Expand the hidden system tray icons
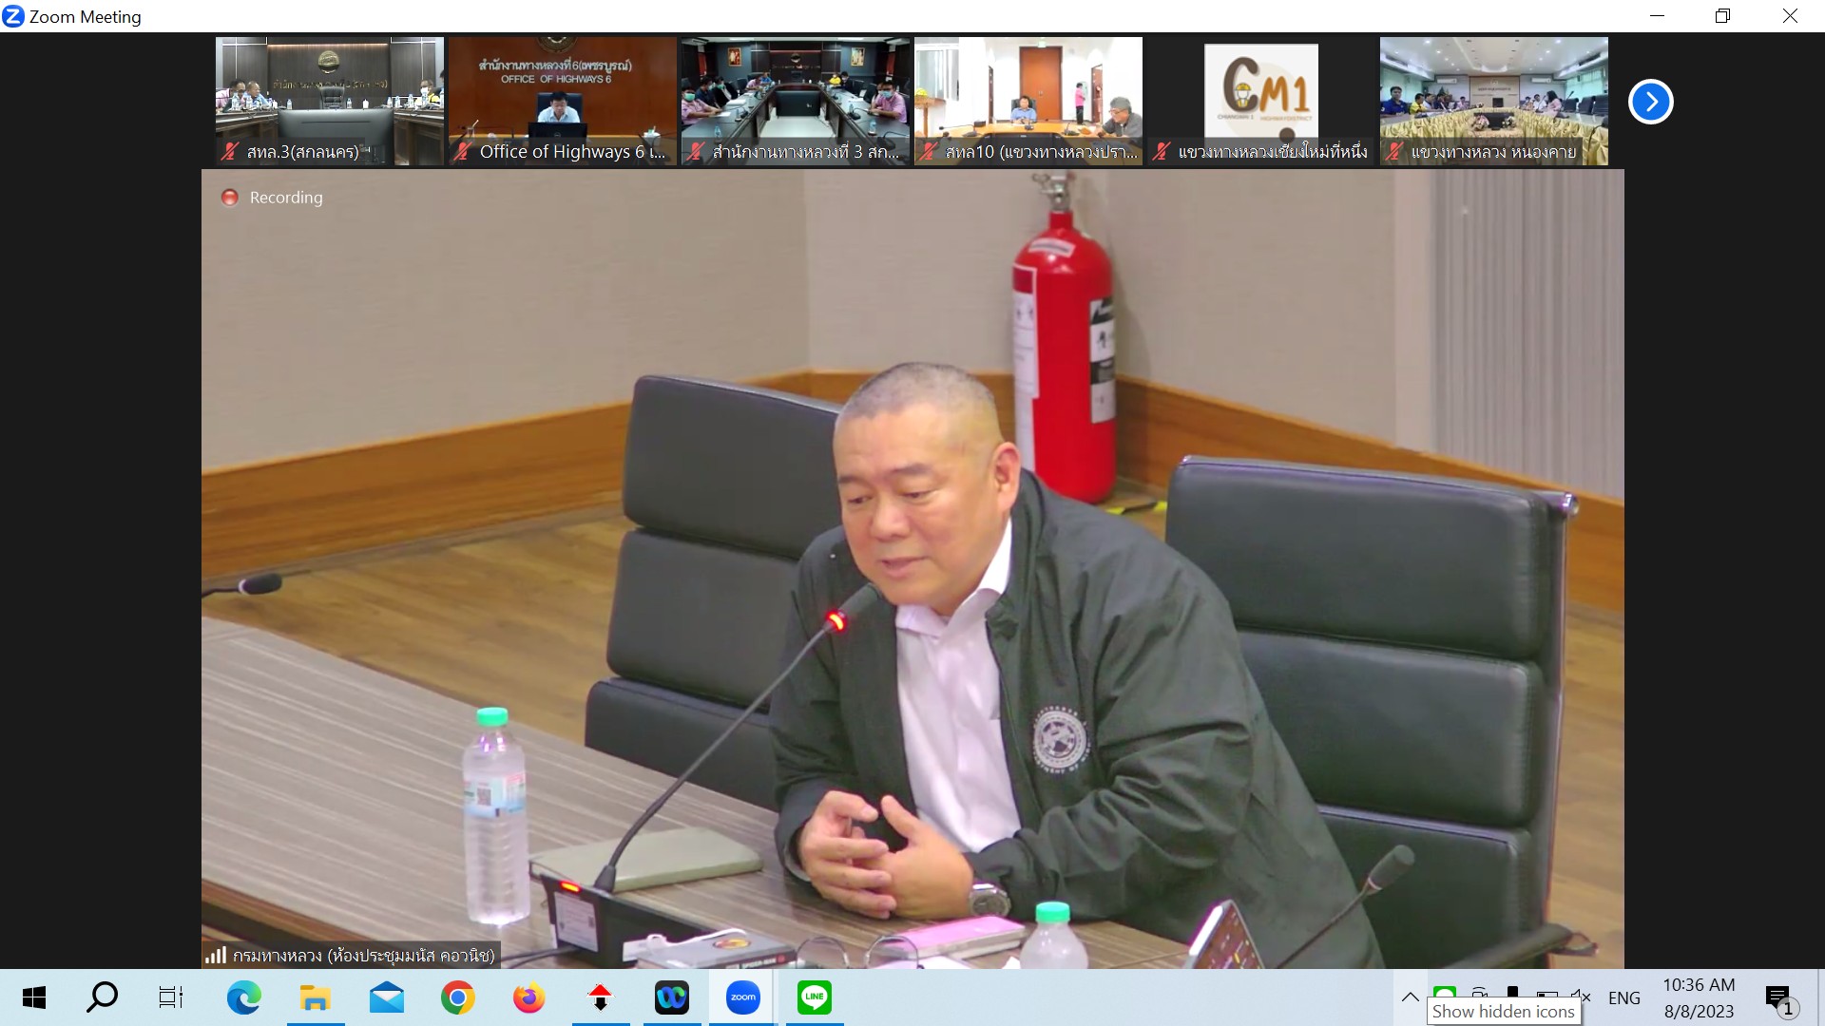1825x1026 pixels. coord(1410,997)
